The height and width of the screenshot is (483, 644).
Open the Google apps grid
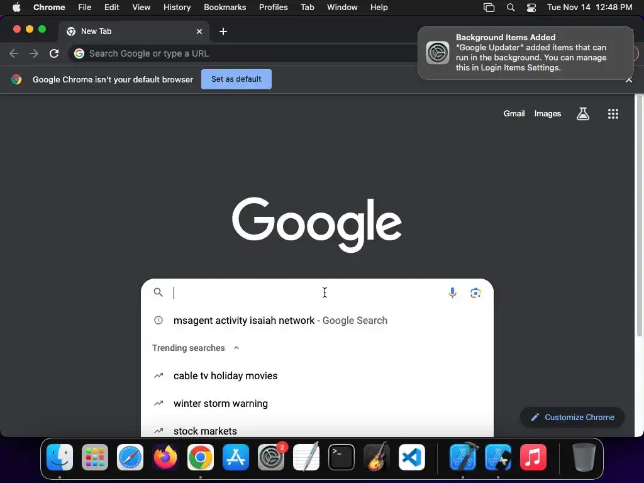click(613, 113)
